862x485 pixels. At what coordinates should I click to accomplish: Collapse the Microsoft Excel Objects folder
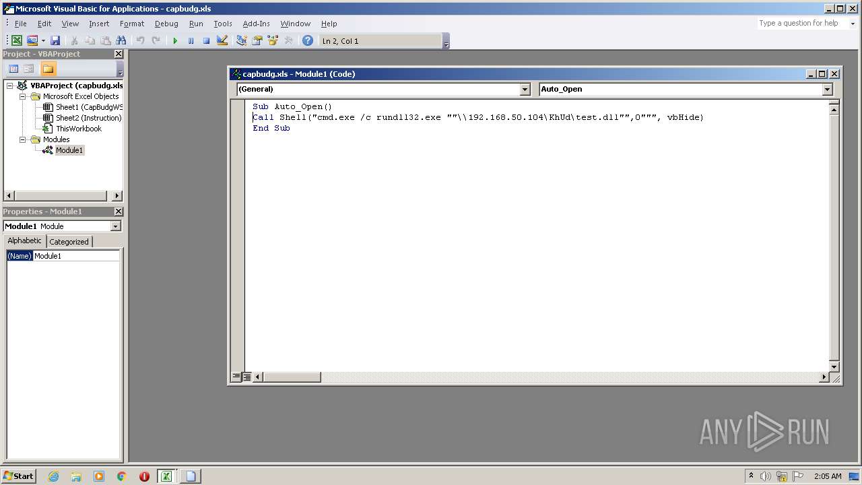pos(23,96)
